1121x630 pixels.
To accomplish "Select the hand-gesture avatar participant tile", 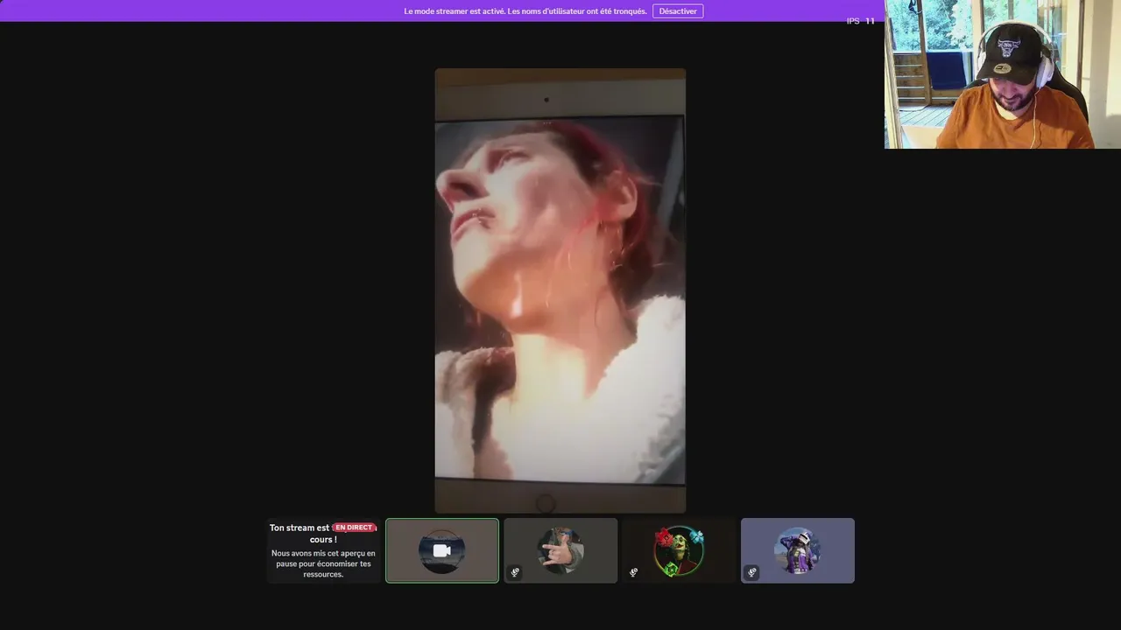I will click(x=560, y=550).
